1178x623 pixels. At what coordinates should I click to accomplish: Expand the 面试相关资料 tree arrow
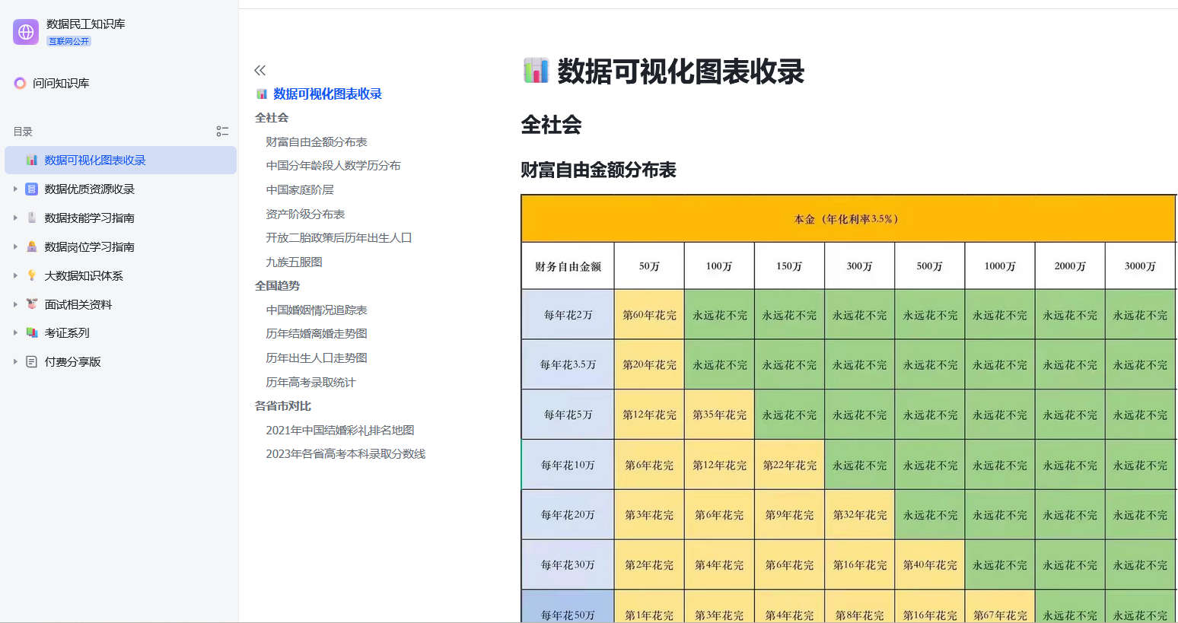(14, 304)
